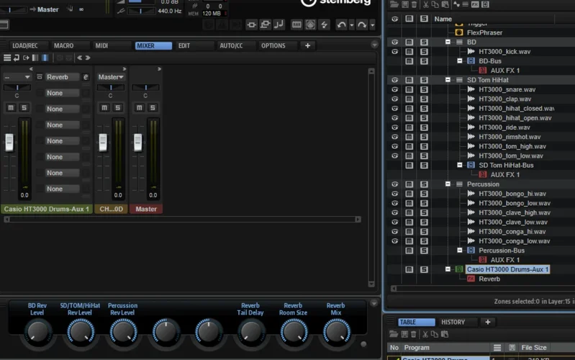Image resolution: width=575 pixels, height=360 pixels.
Task: Open the Reverb effect editor 'e' button
Action: [x=86, y=77]
